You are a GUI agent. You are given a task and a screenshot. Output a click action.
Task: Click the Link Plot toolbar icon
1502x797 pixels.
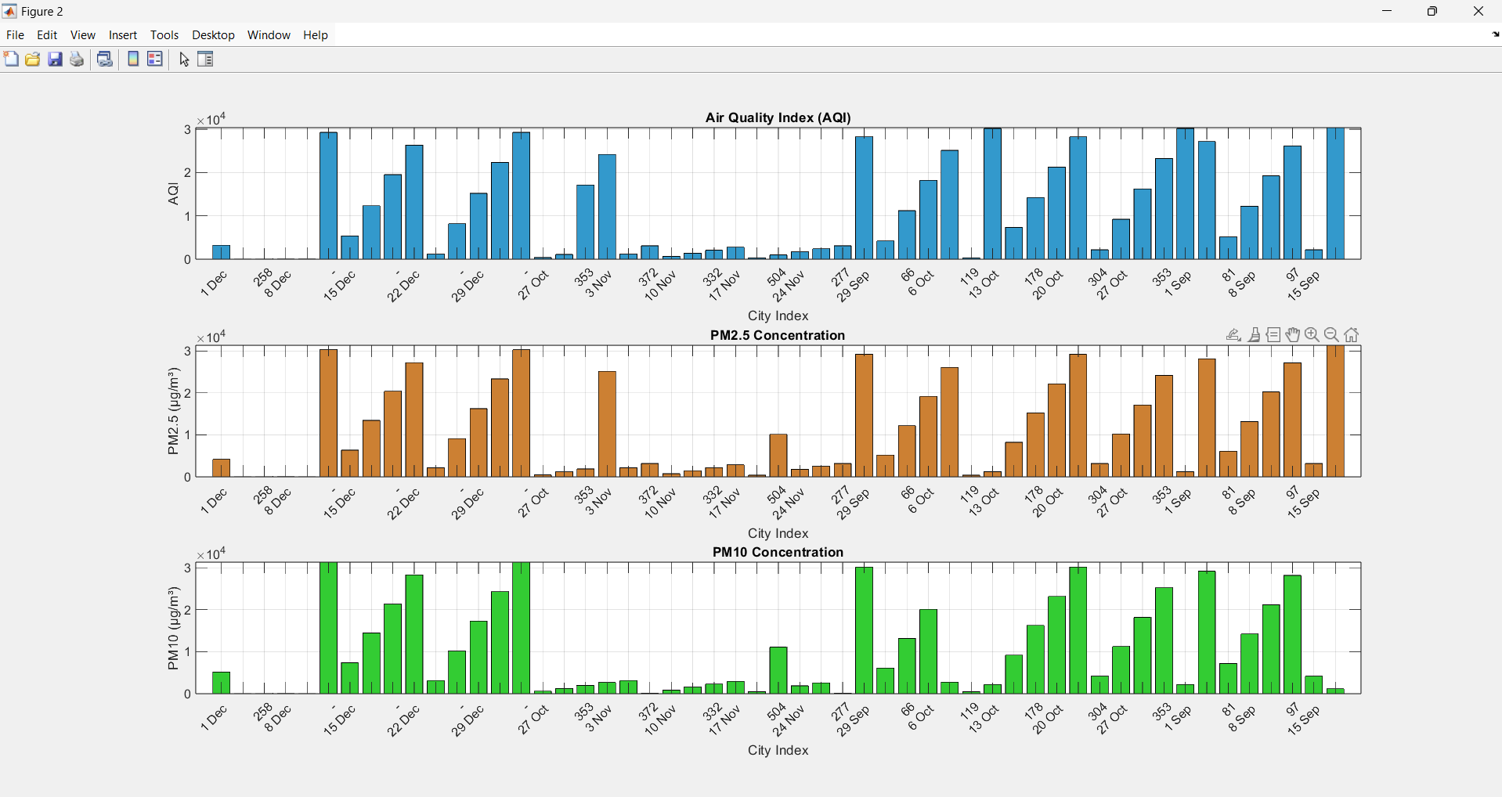point(105,60)
